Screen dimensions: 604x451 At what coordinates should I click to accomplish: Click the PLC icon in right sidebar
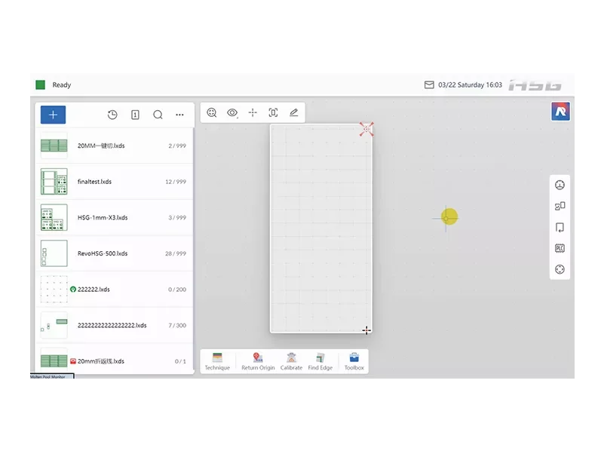[560, 248]
